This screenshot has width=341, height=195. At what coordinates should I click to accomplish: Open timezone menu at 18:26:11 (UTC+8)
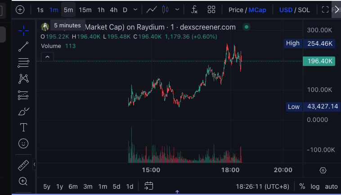(x=262, y=186)
